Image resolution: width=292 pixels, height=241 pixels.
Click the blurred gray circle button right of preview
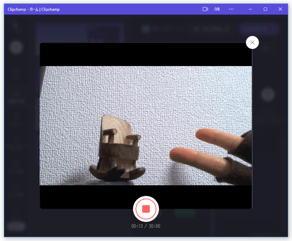pyautogui.click(x=268, y=94)
